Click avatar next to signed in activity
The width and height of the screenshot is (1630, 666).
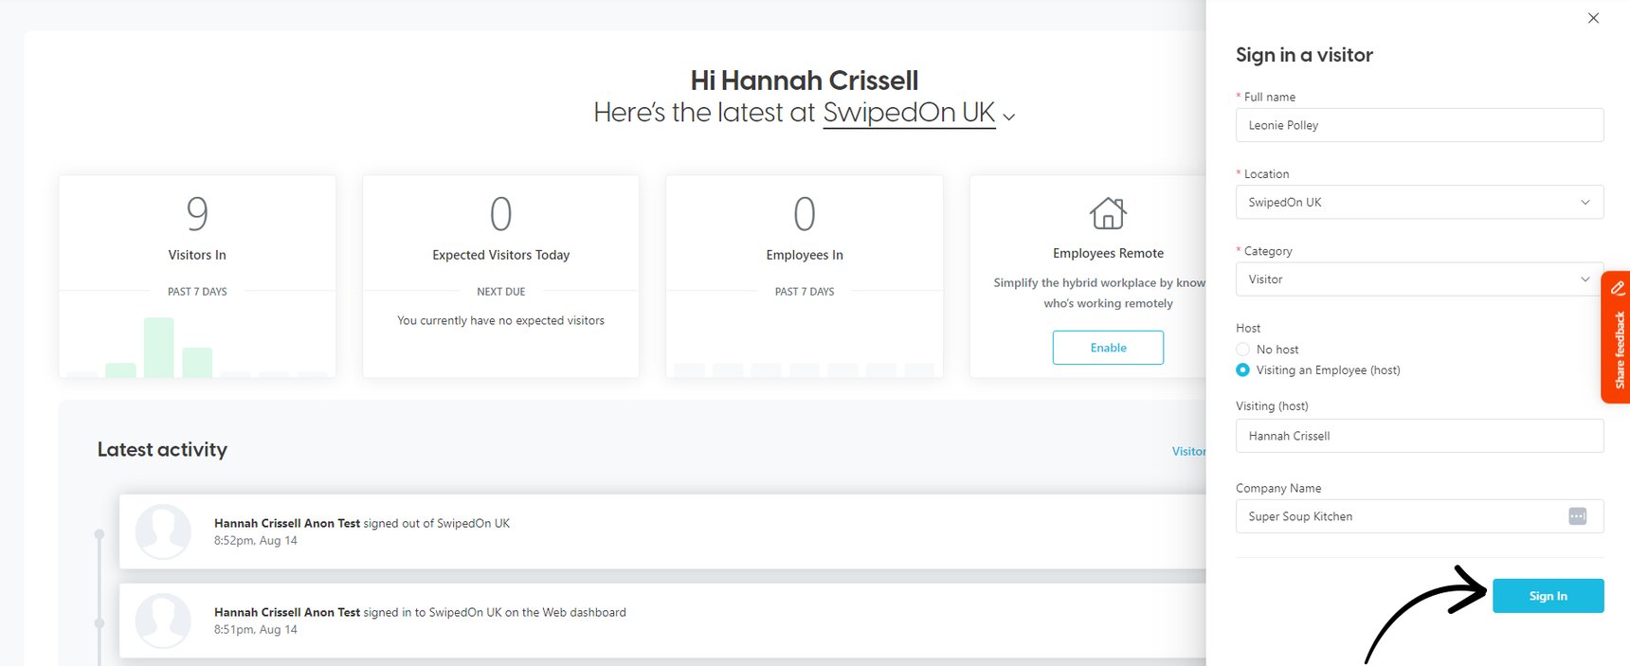point(163,621)
